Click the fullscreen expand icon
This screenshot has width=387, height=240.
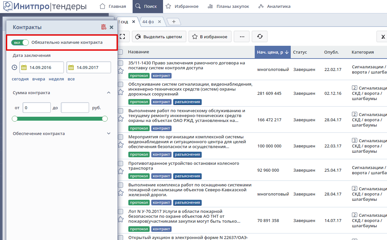pos(122,37)
